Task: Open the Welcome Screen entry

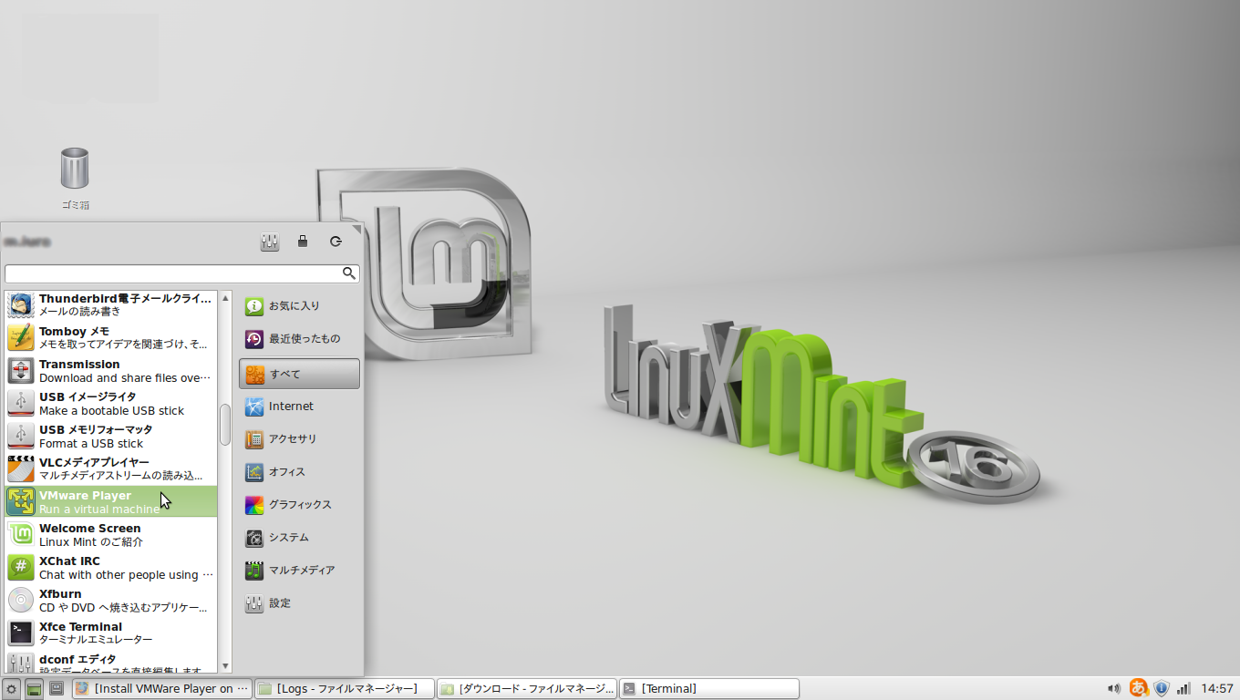Action: (x=110, y=535)
